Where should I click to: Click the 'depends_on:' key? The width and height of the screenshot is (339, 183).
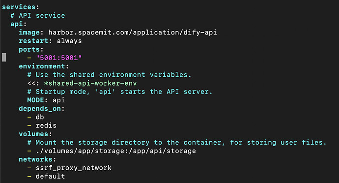pyautogui.click(x=42, y=109)
